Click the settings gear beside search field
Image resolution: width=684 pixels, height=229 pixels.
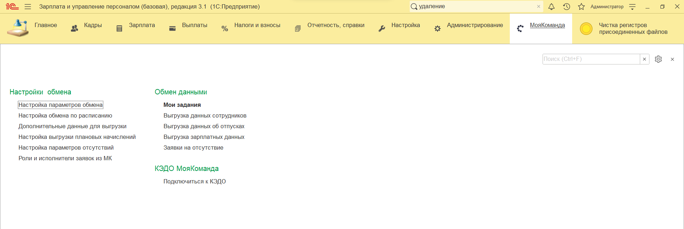click(658, 59)
